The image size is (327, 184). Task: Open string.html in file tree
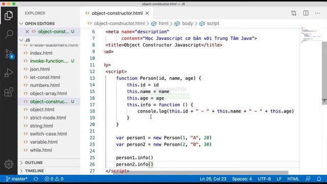41,126
